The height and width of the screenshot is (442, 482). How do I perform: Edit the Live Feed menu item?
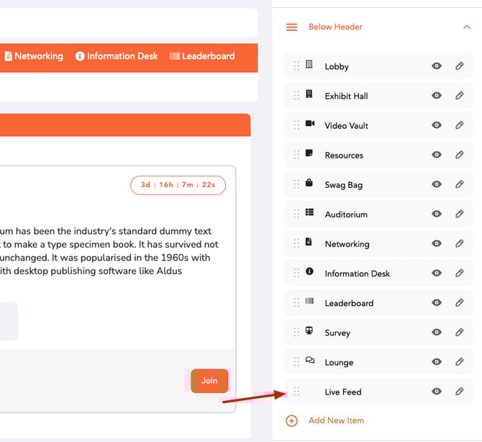[x=459, y=392]
